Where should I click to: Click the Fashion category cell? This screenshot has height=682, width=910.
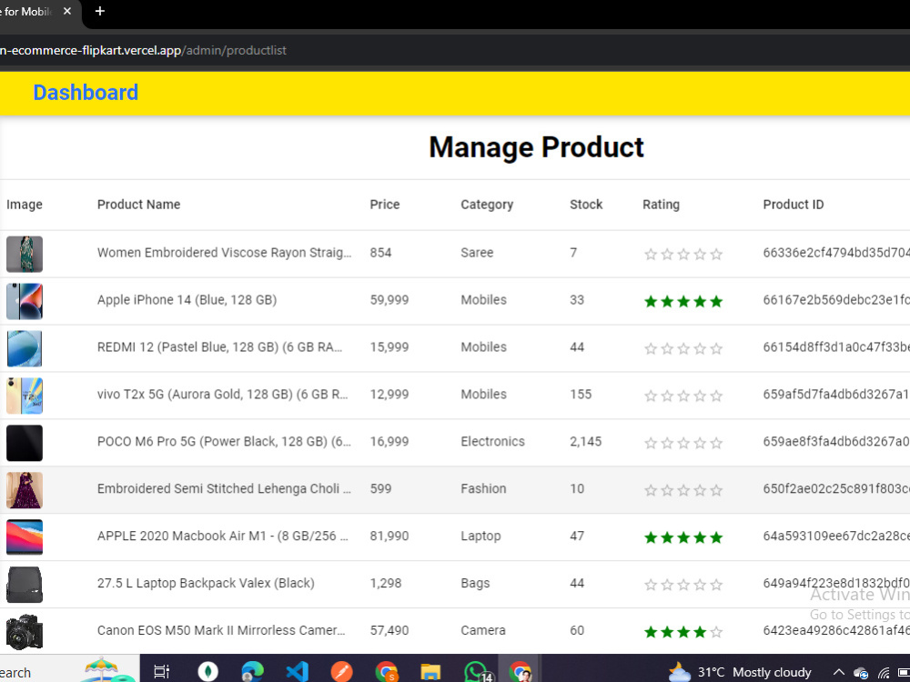483,488
